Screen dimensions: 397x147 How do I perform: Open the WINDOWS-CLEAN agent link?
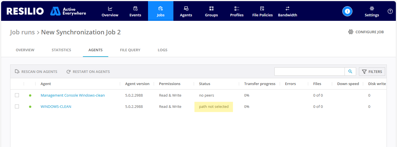[56, 106]
